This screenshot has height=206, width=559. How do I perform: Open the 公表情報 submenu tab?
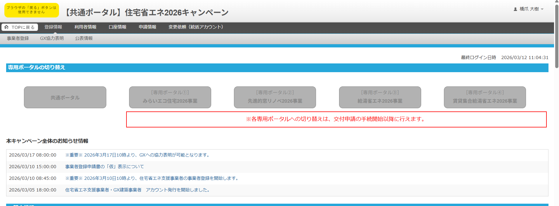point(84,38)
